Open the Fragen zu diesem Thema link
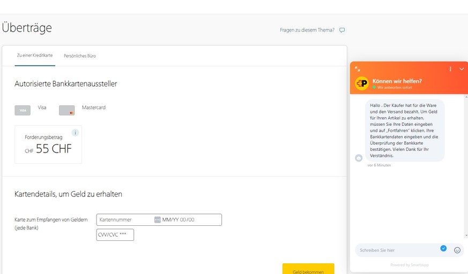 click(x=307, y=30)
